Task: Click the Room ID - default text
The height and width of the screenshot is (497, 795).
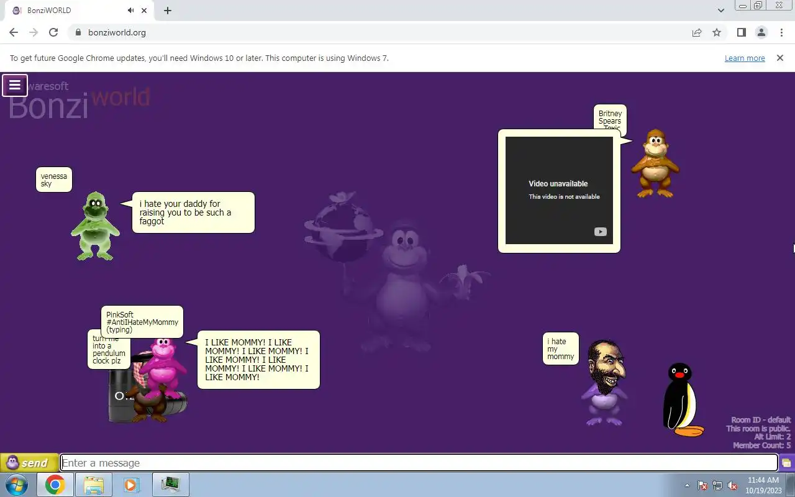Action: (761, 420)
